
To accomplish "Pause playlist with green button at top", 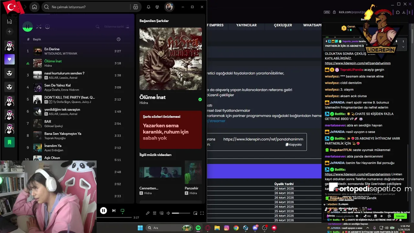I will pyautogui.click(x=27, y=27).
